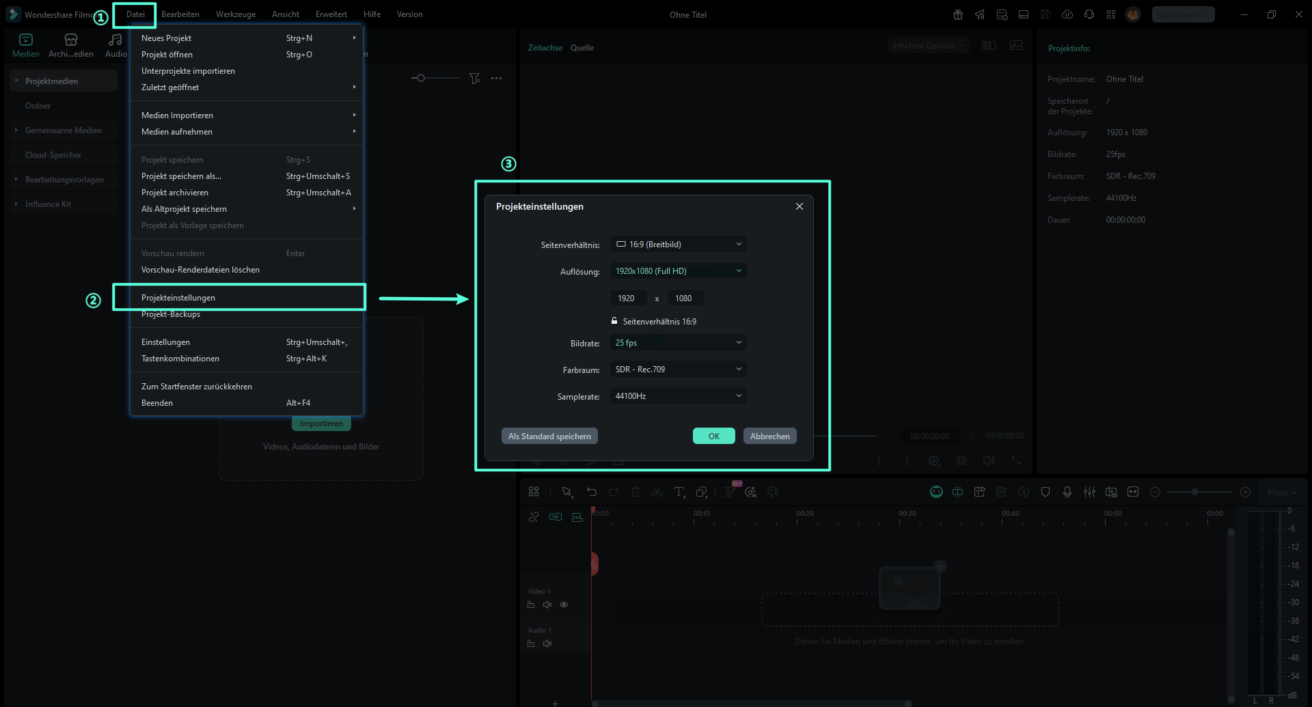Click the microphone voiceover icon in timeline toolbar

pos(1067,492)
